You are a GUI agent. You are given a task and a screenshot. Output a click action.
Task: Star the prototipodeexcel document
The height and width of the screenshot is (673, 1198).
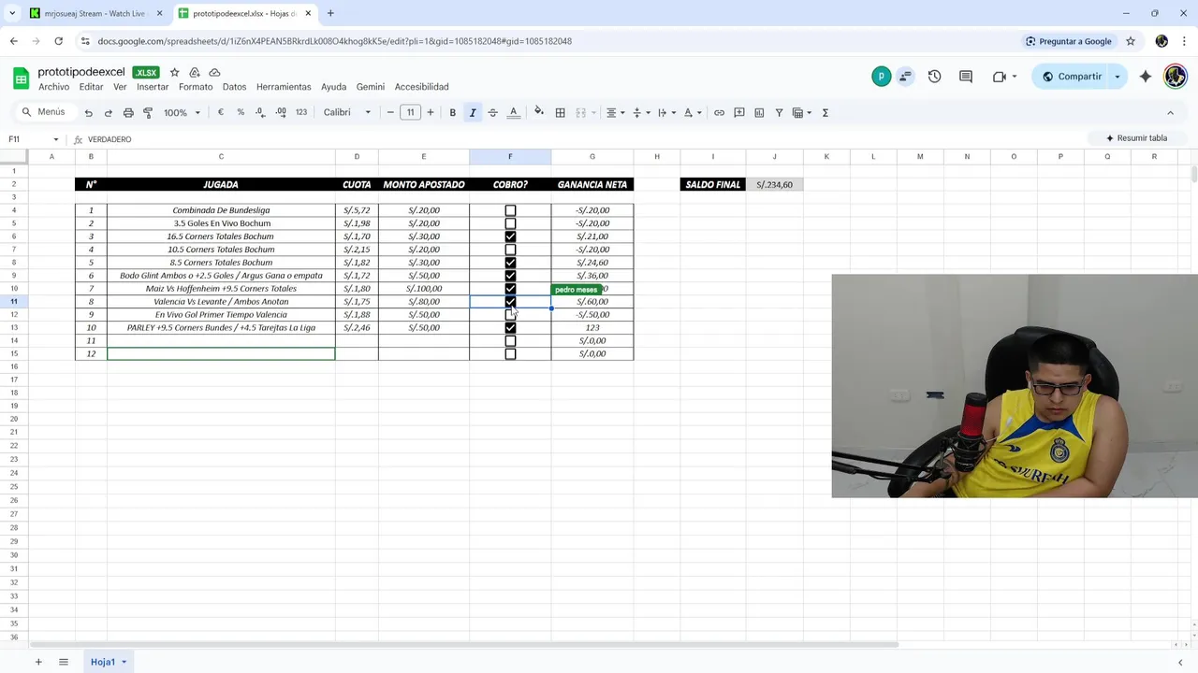(174, 72)
